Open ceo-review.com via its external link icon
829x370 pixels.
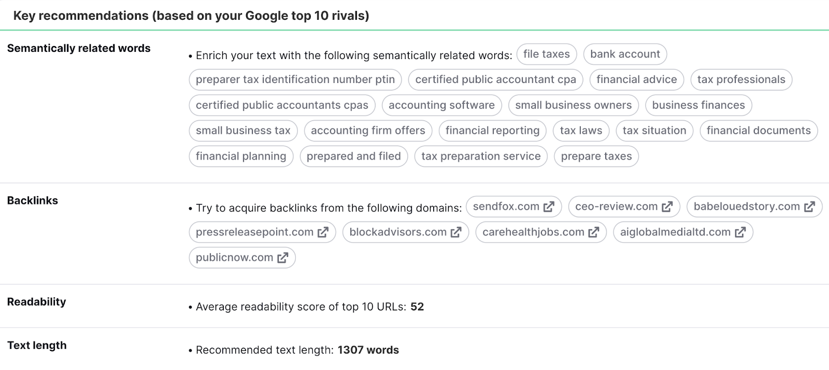667,206
